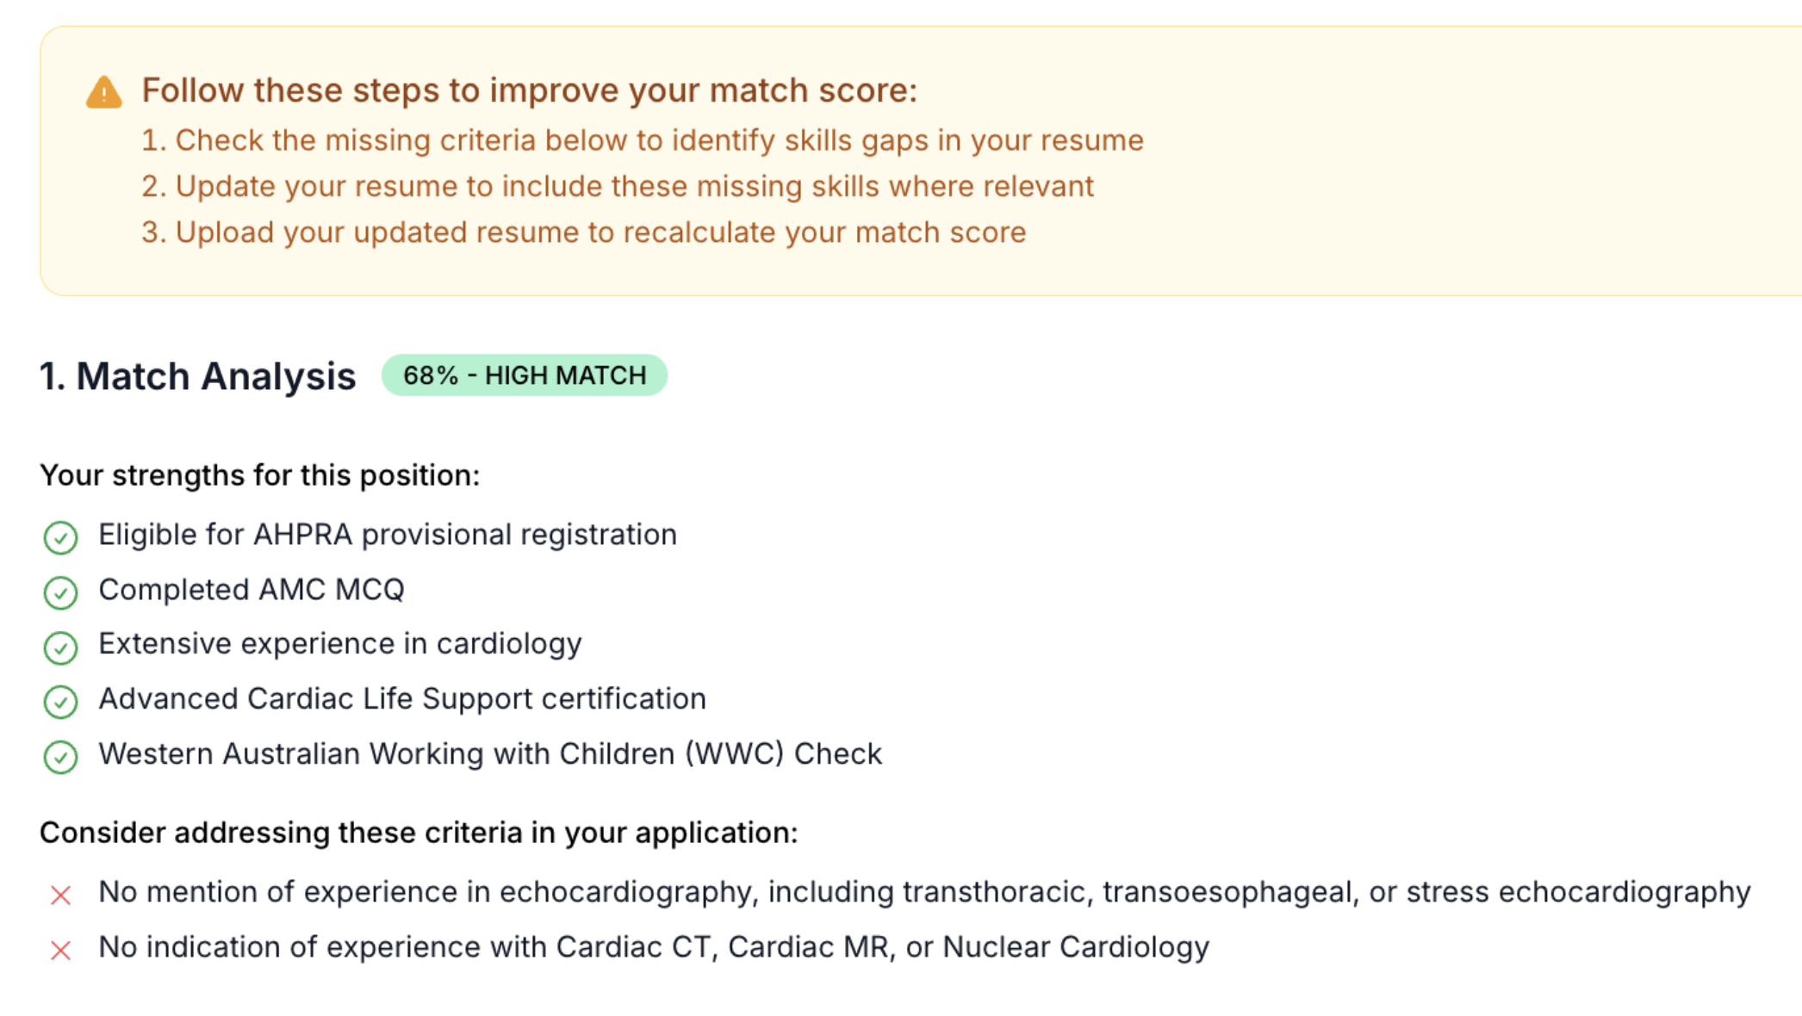Click checkmark beside Advanced Cardiac Life Support
This screenshot has width=1802, height=1016.
[x=60, y=702]
